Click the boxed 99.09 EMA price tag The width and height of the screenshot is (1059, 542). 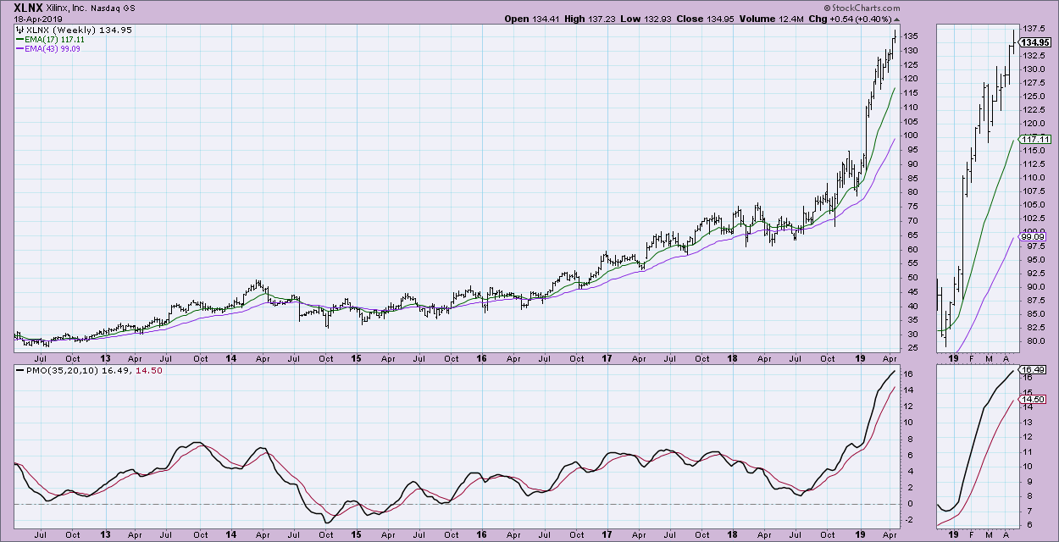pyautogui.click(x=1030, y=238)
